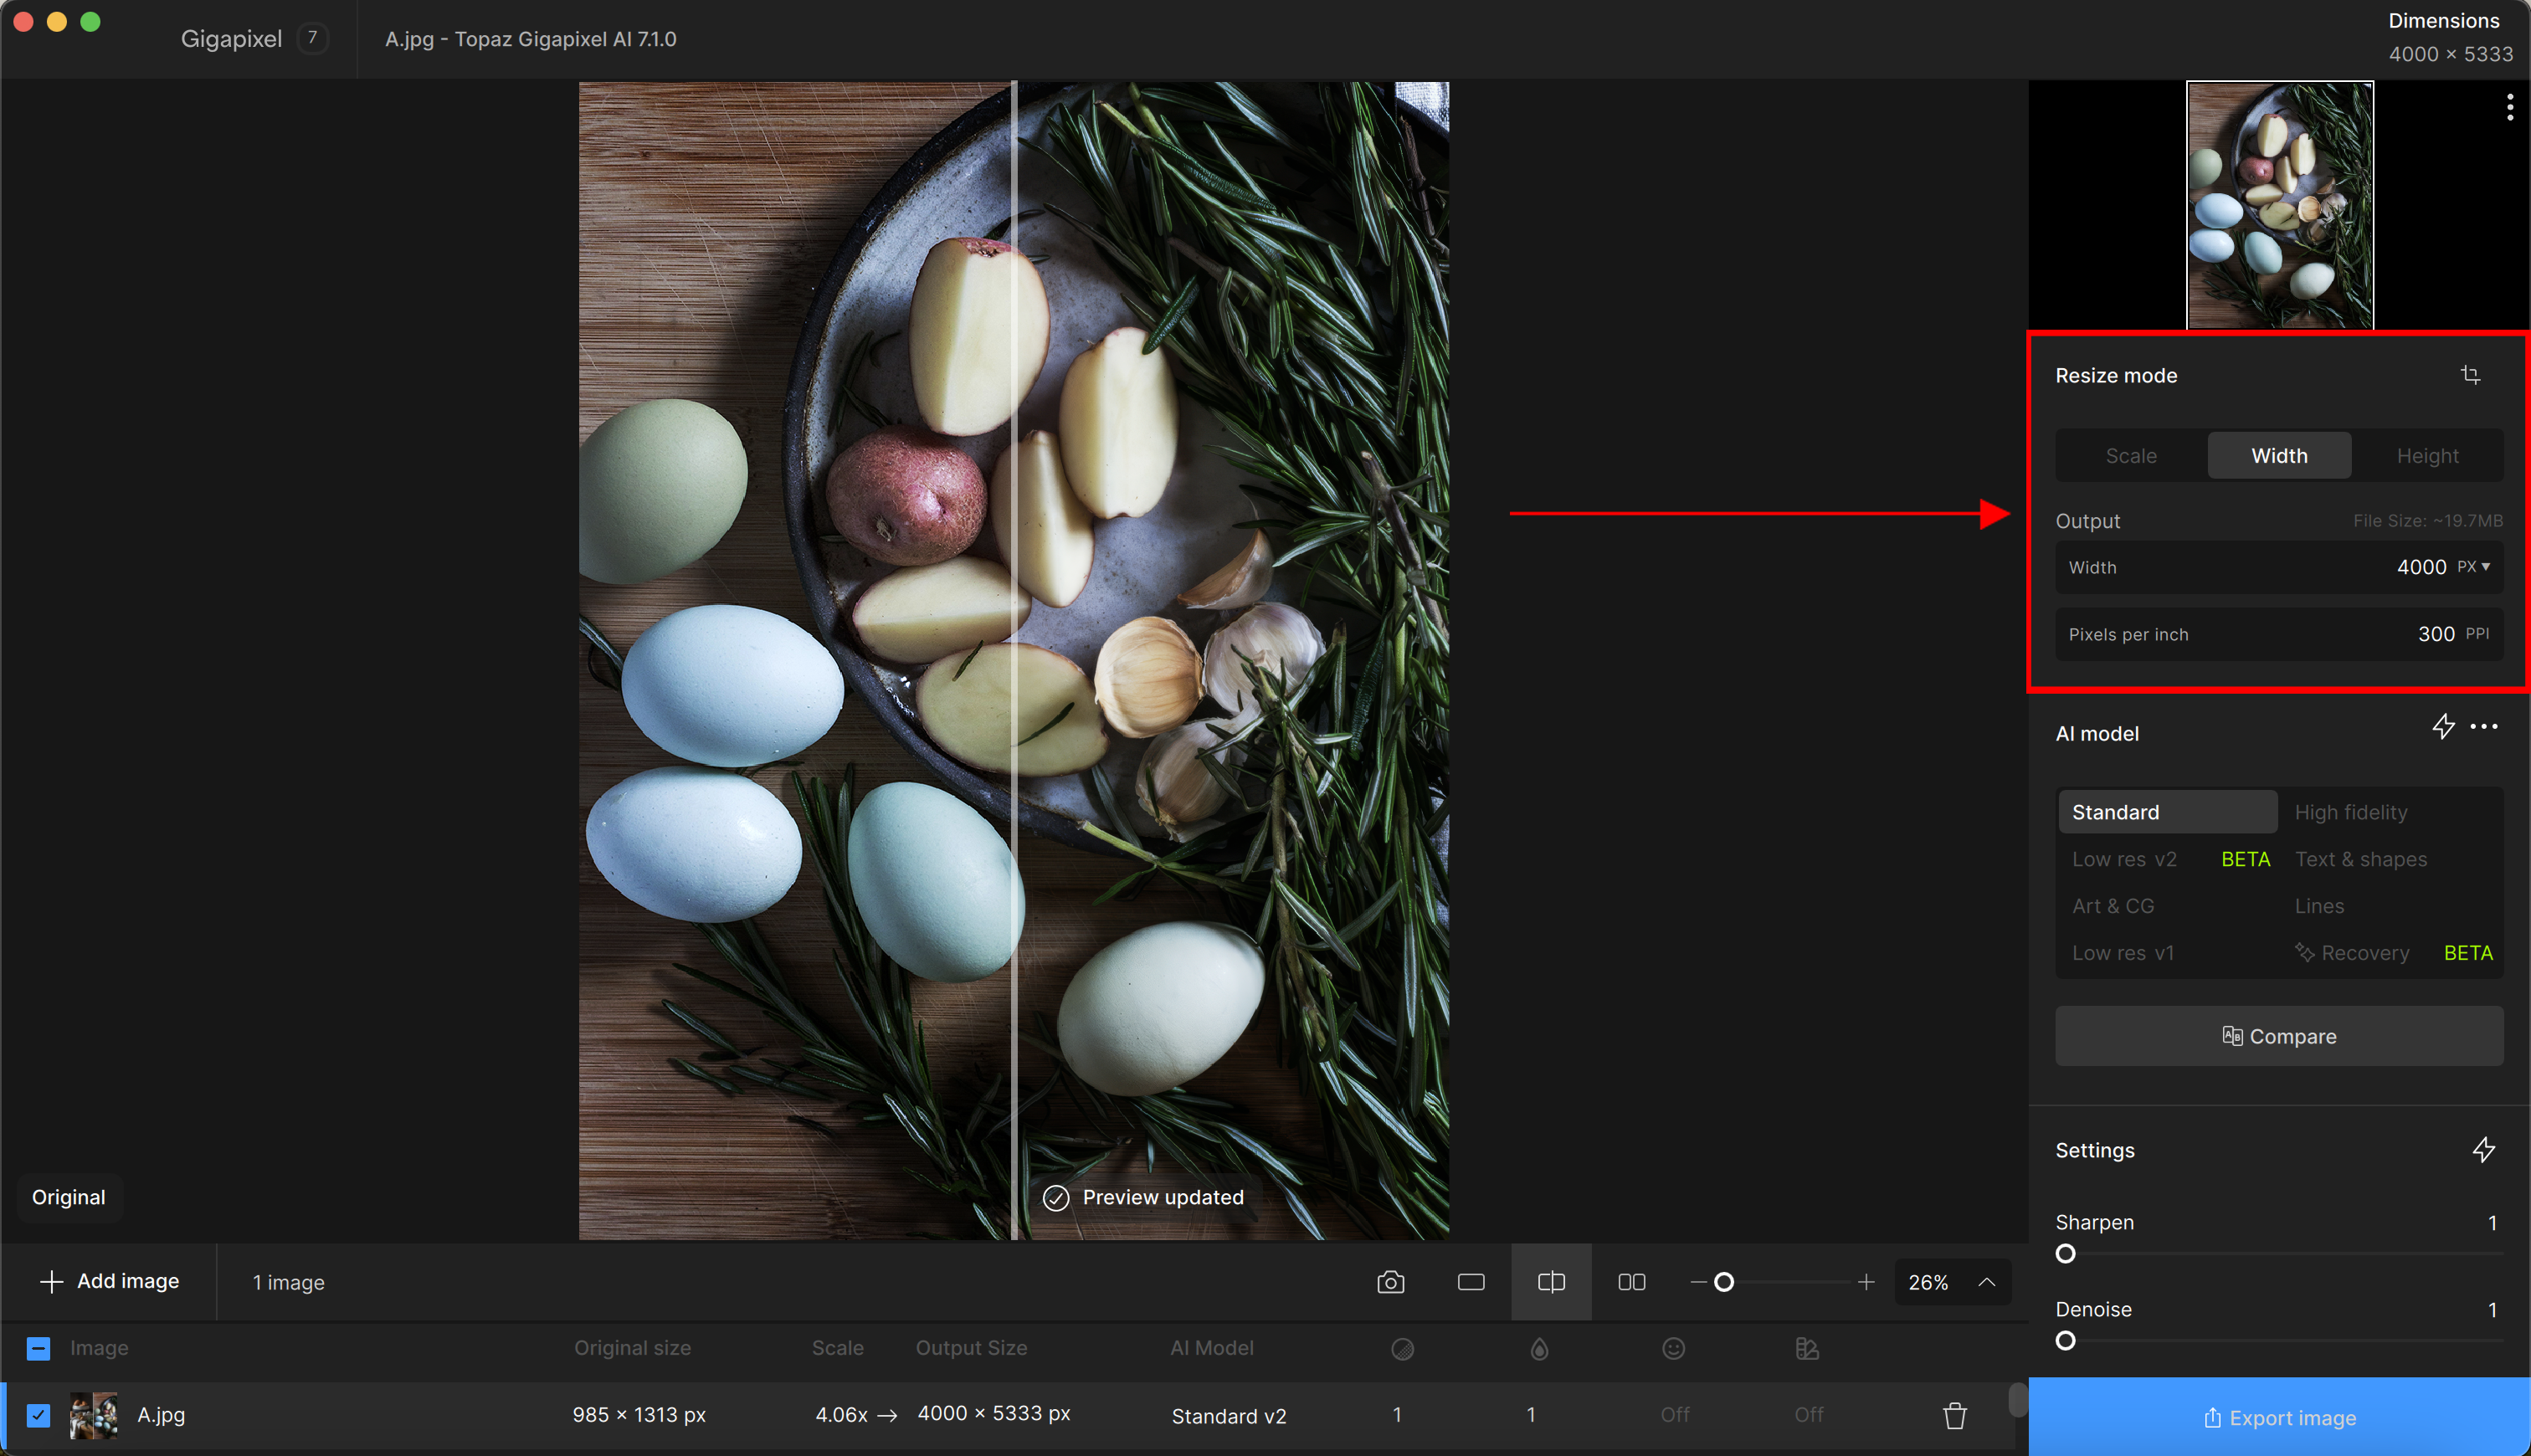The height and width of the screenshot is (1456, 2531).
Task: Click the Export image button
Action: click(x=2279, y=1417)
